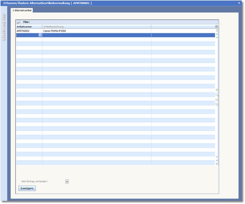Click the Zusatzmenü button
Viewport: 245px width, 204px height.
click(x=27, y=189)
